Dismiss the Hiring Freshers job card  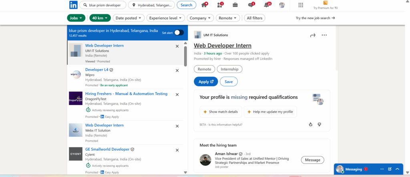click(x=177, y=95)
